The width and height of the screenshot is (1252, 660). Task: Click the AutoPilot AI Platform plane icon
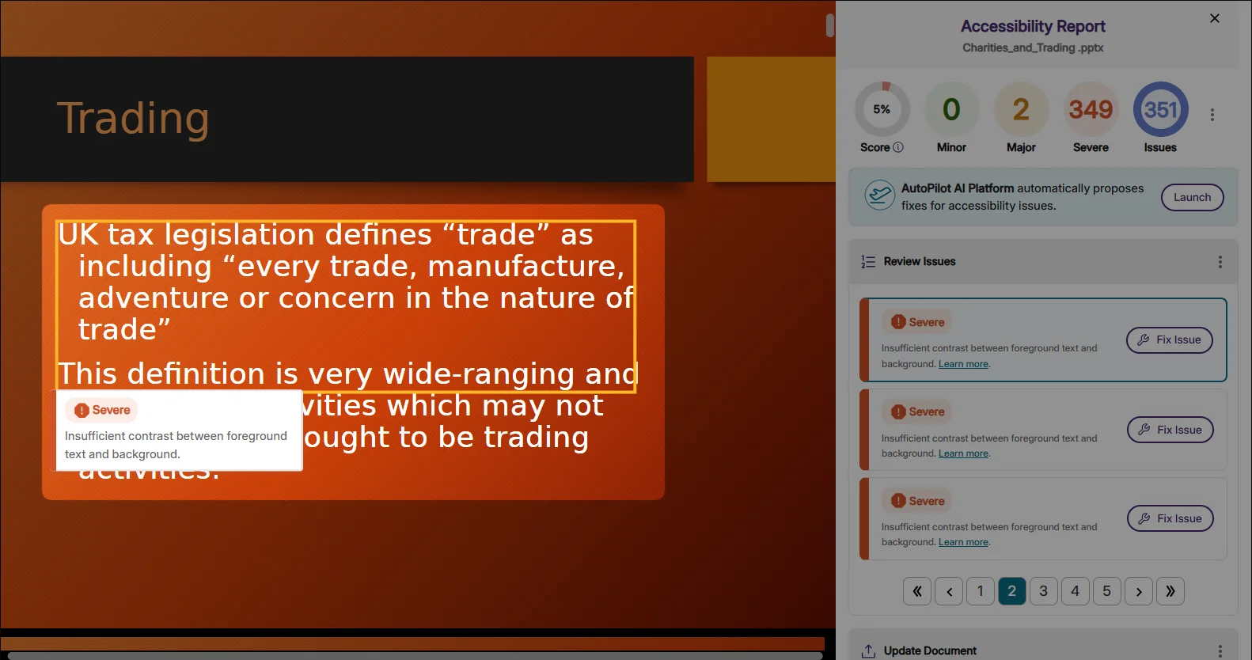coord(879,196)
